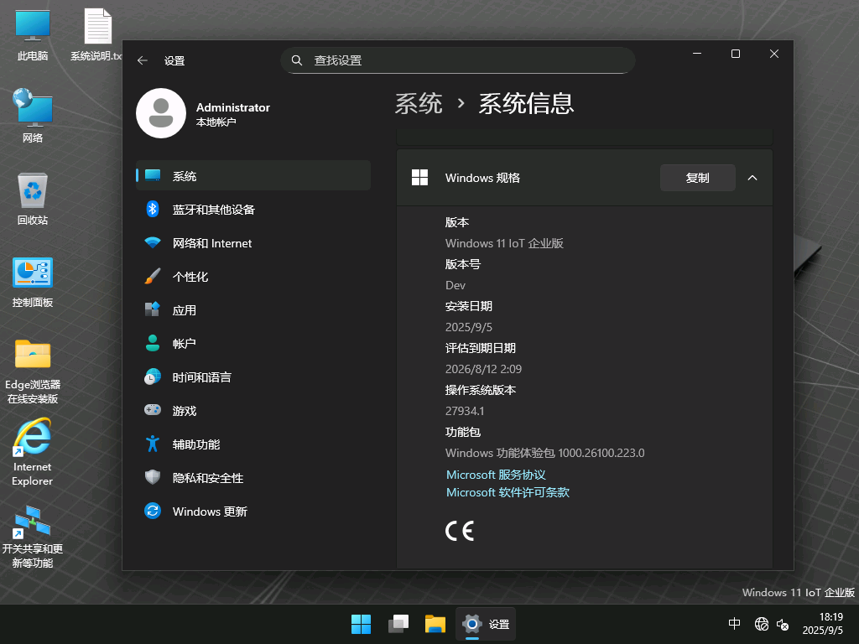Image resolution: width=859 pixels, height=644 pixels.
Task: Click the 评估到期日期 label
Action: coord(480,348)
